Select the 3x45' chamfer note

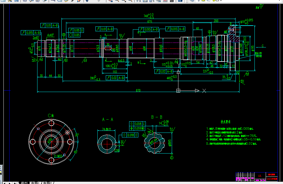click(x=36, y=38)
